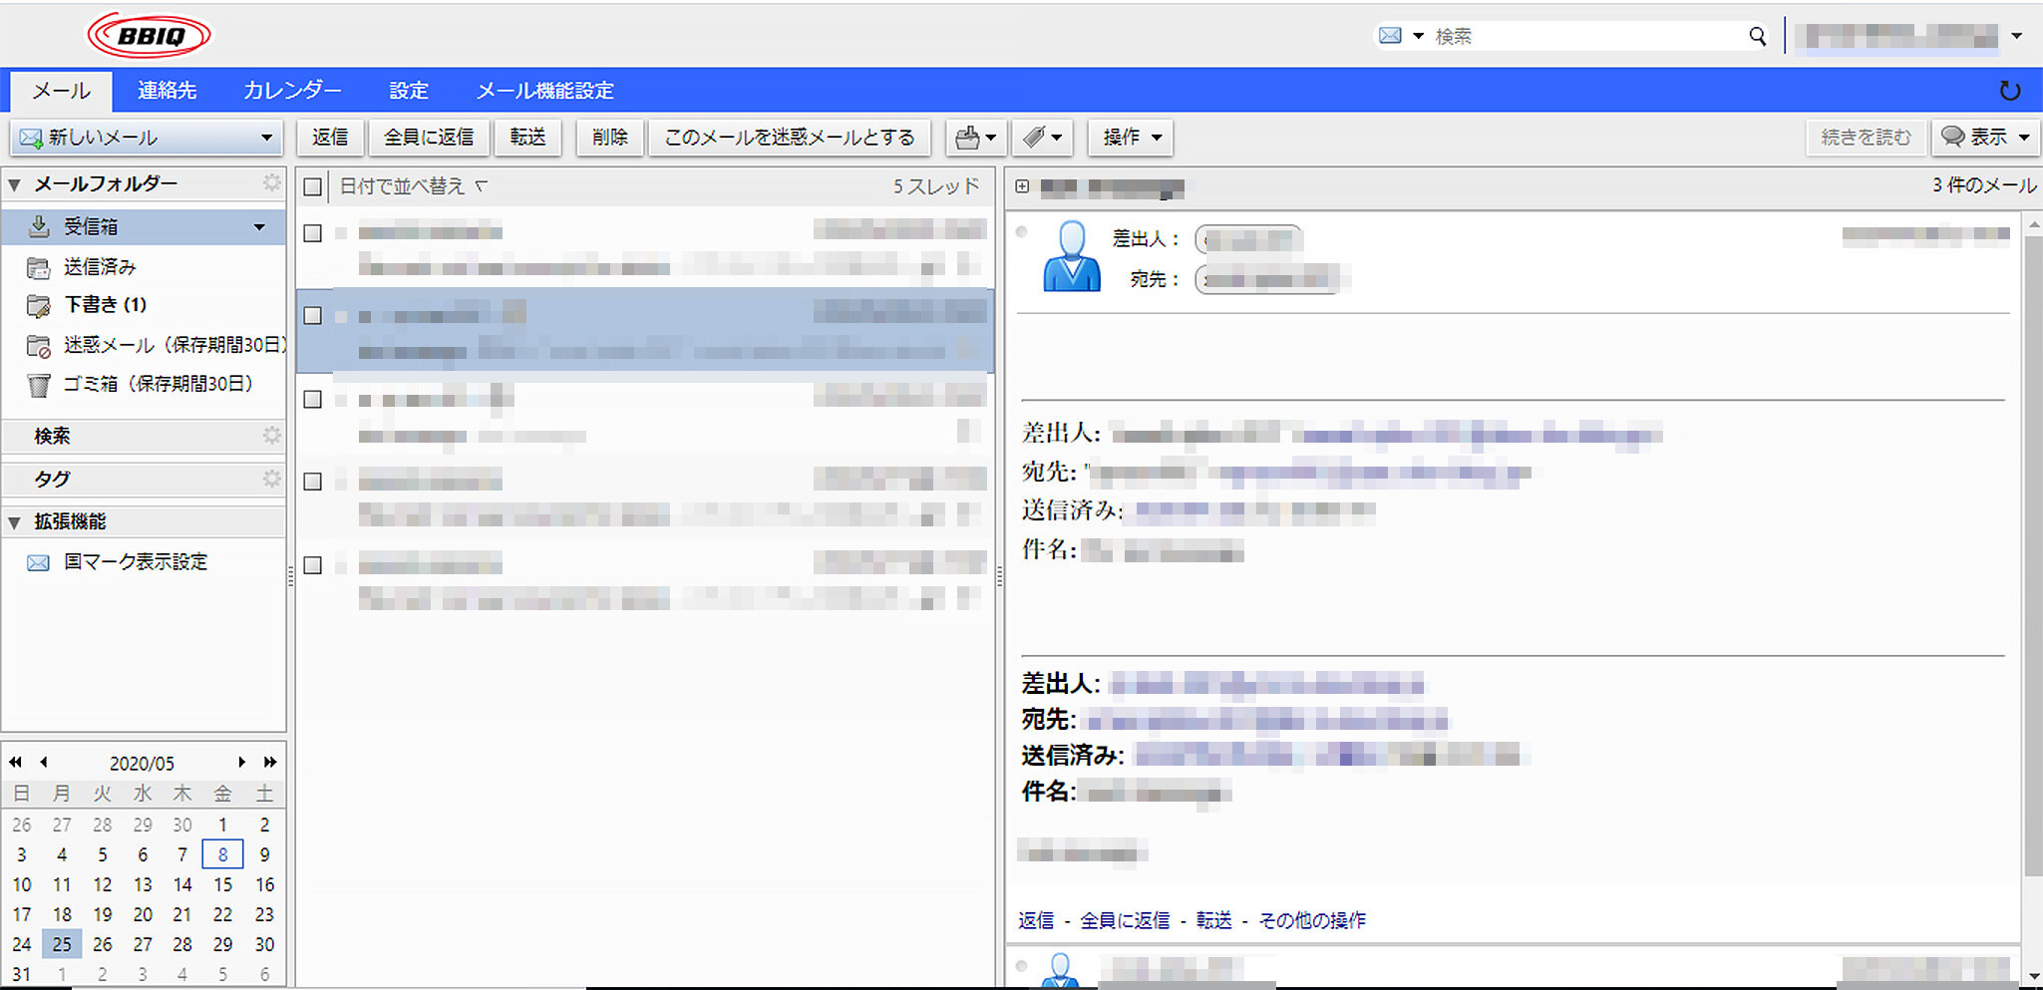Open the 国マーク表示設定 envelope item

click(136, 562)
